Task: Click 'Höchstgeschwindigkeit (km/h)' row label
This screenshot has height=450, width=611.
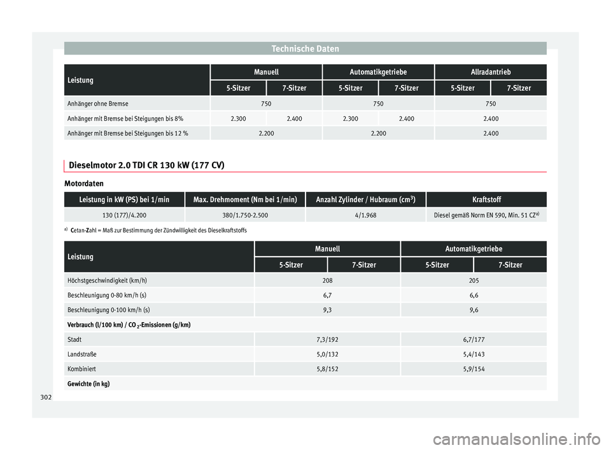Action: [x=107, y=280]
